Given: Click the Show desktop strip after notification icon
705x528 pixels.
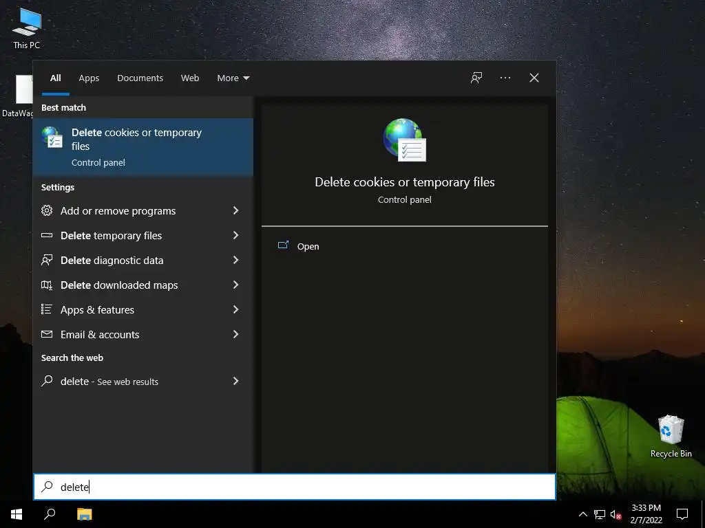Looking at the screenshot, I should [x=703, y=514].
